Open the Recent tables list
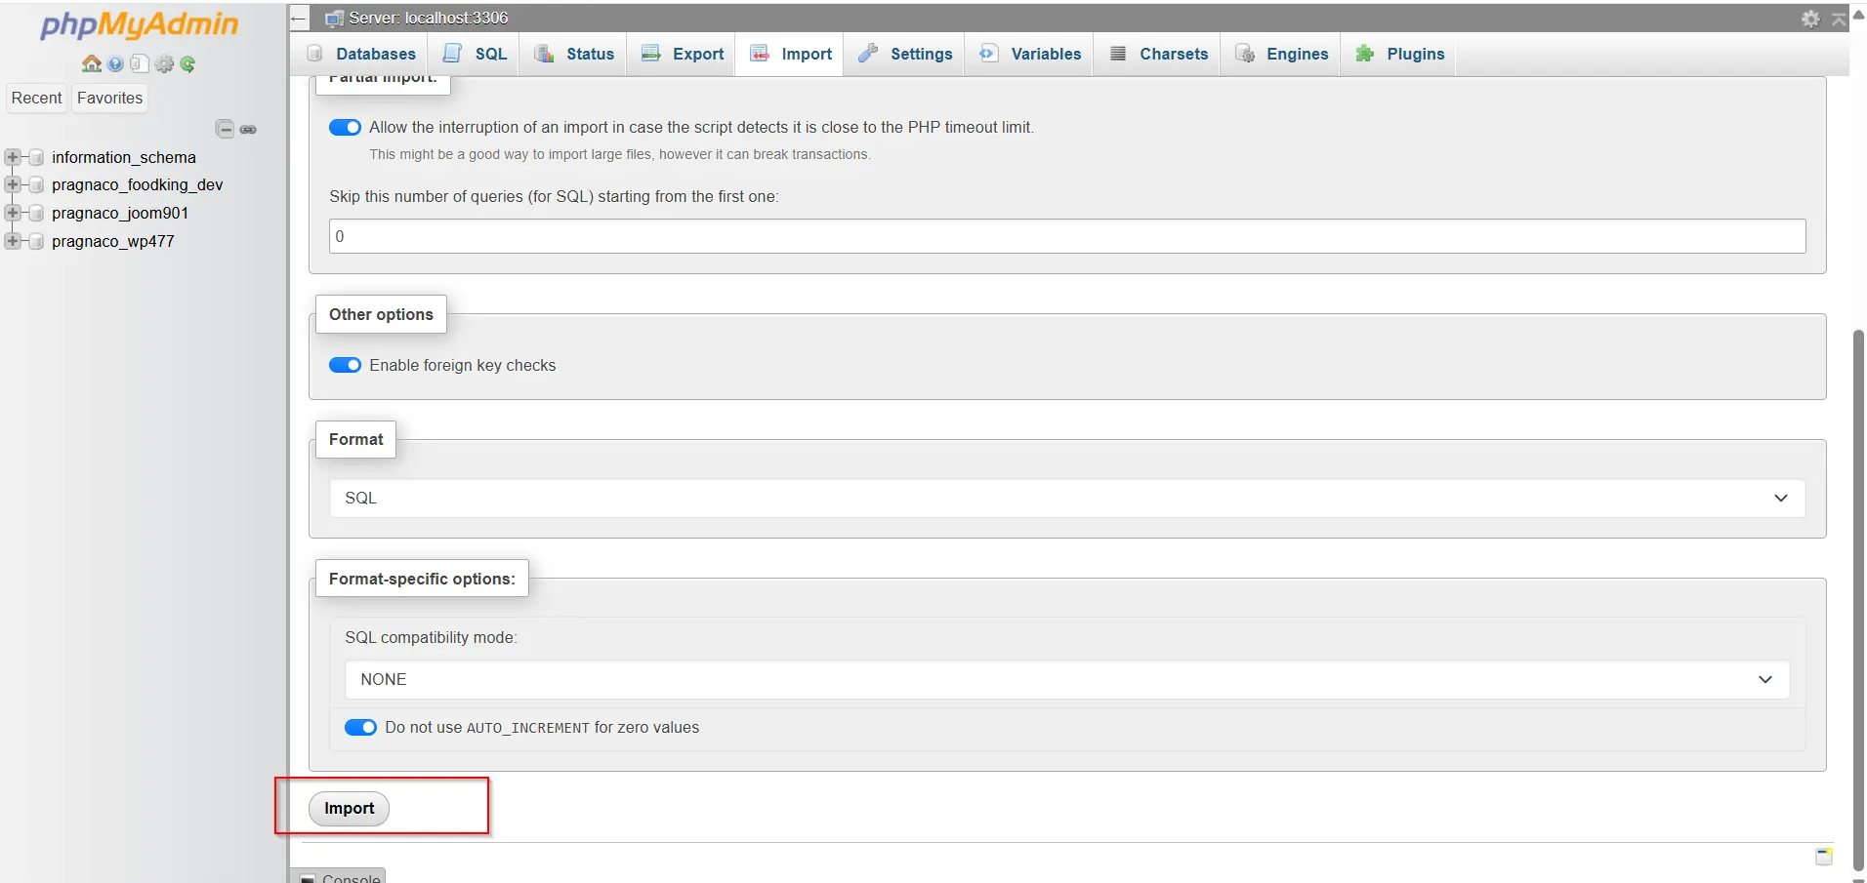This screenshot has width=1867, height=883. [37, 98]
